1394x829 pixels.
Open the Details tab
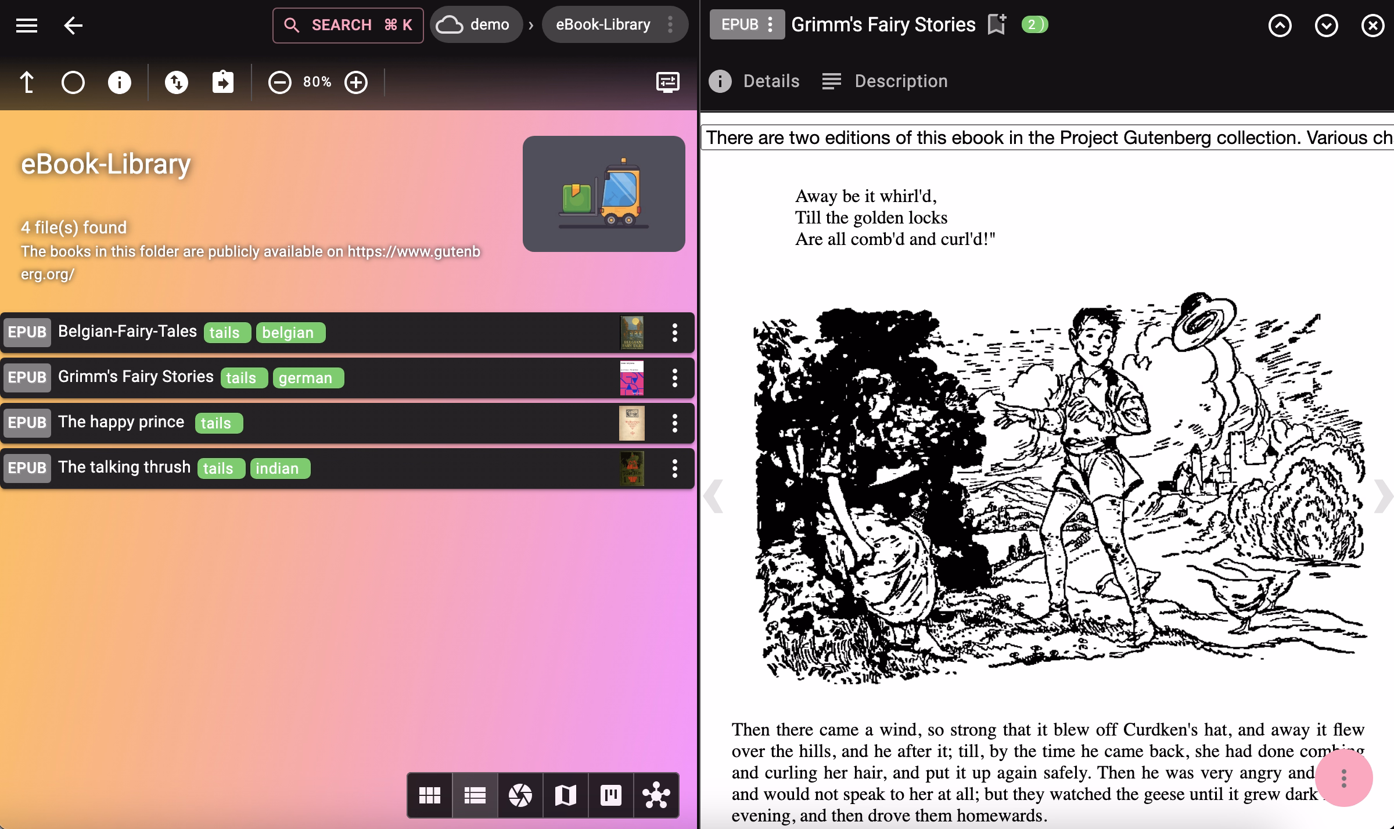pyautogui.click(x=755, y=81)
